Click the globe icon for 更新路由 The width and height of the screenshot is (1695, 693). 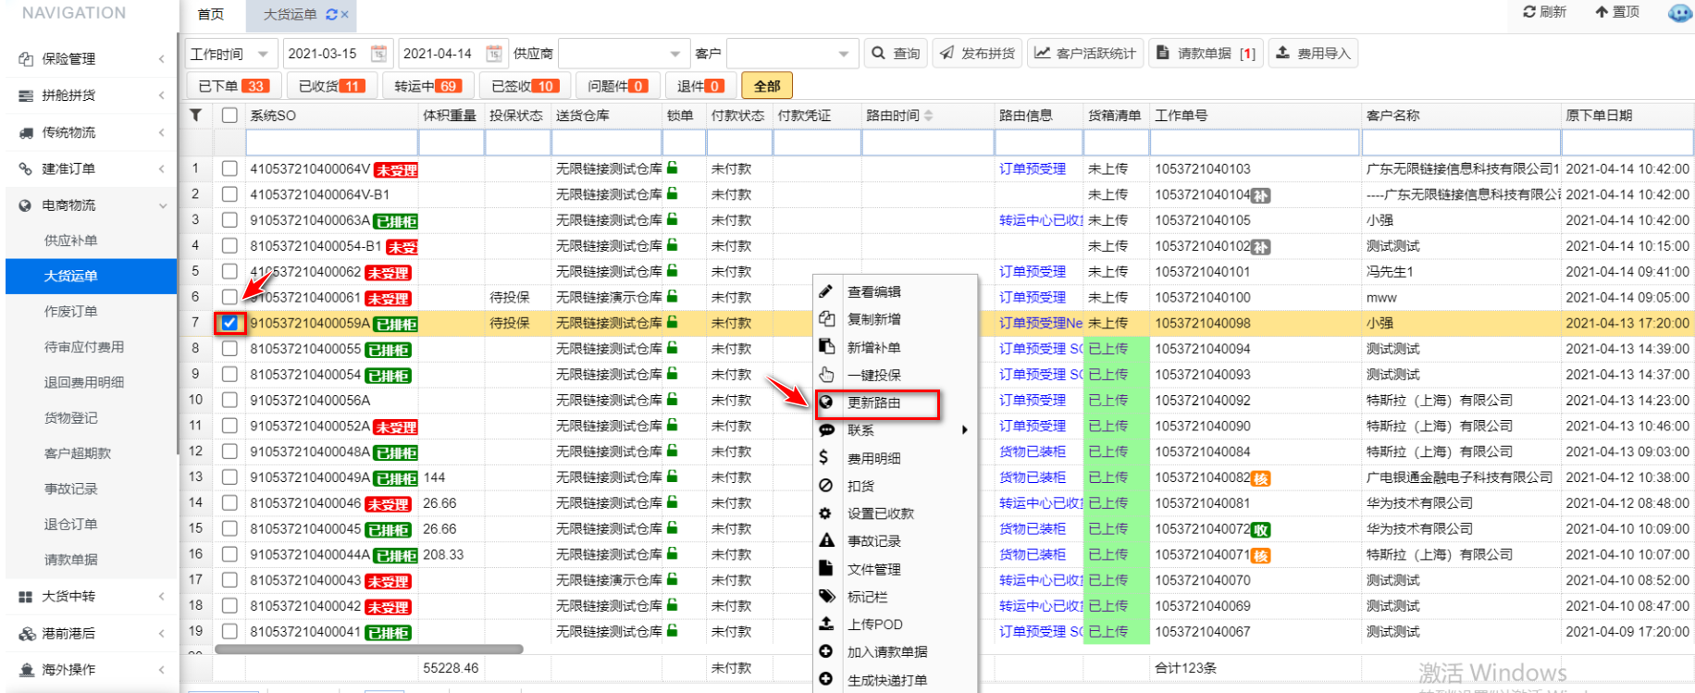pos(826,402)
